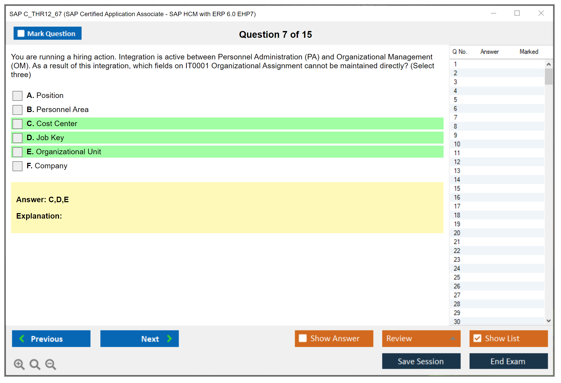Expand the Review dropdown arrow
Viewport: 561px width, 383px height.
point(453,338)
